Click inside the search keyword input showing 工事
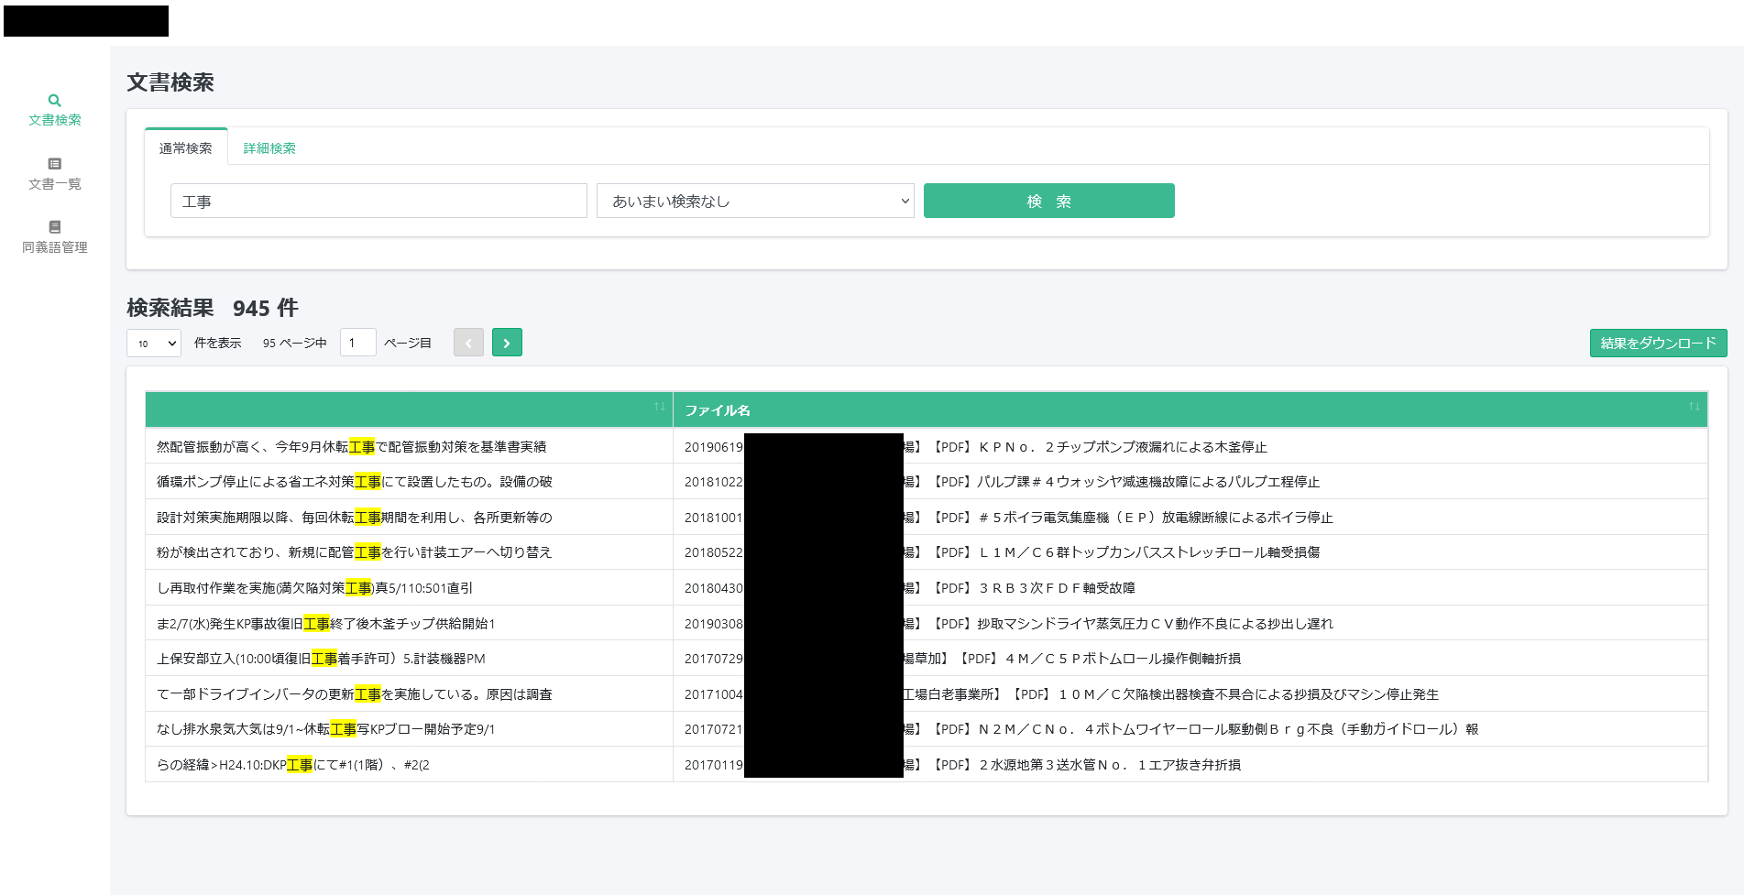This screenshot has height=895, width=1744. 378,200
